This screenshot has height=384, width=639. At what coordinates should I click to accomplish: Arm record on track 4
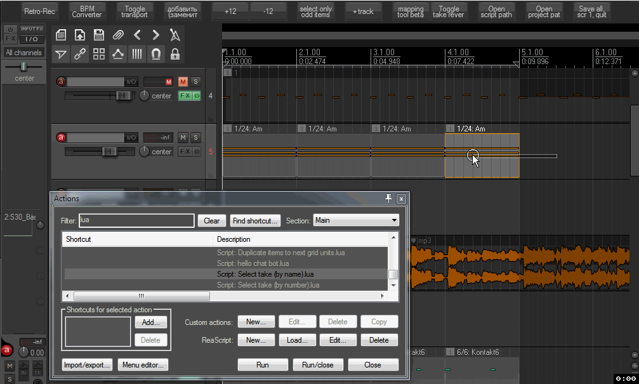tap(61, 81)
